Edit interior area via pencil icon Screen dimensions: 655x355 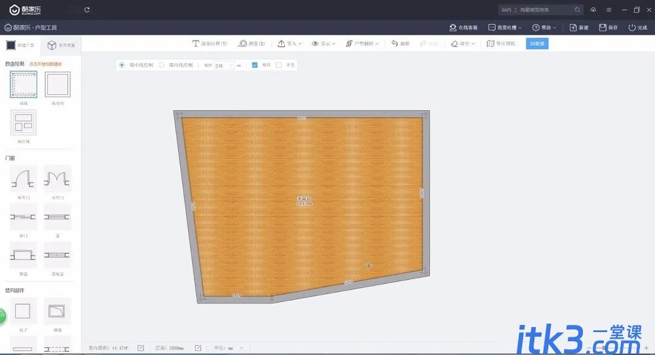click(x=141, y=348)
